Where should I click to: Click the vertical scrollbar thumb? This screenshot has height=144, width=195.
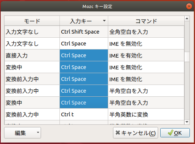pos(187,57)
